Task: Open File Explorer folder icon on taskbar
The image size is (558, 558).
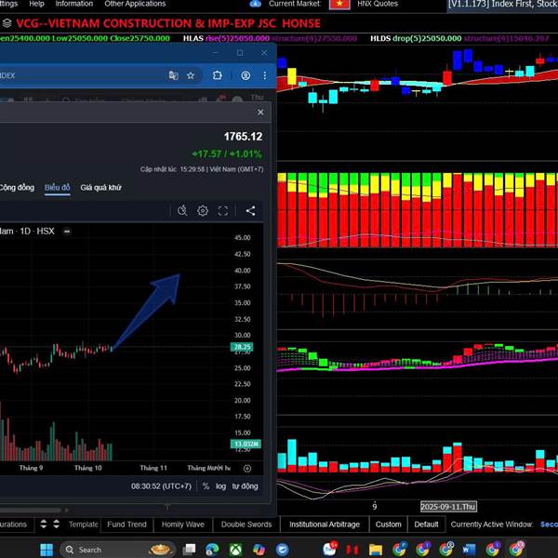Action: (x=376, y=550)
